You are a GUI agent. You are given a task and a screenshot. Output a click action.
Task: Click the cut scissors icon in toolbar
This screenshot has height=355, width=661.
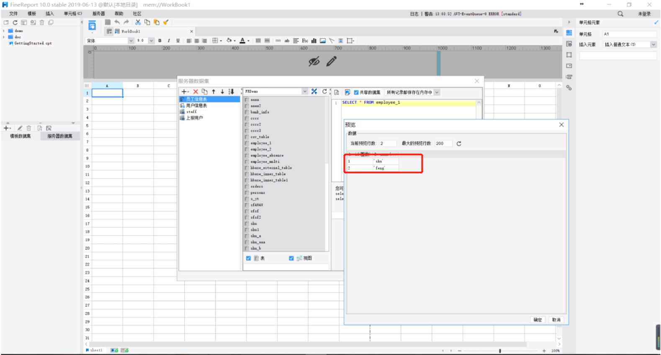click(x=138, y=22)
